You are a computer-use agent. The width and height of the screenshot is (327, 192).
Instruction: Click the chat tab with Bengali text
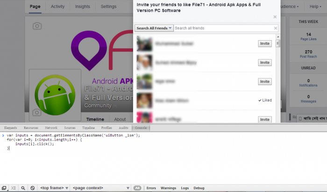click(x=312, y=118)
